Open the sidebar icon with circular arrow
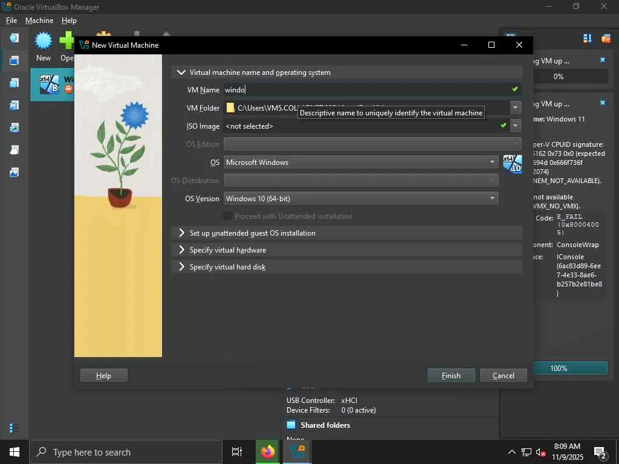619x464 pixels. tap(15, 105)
